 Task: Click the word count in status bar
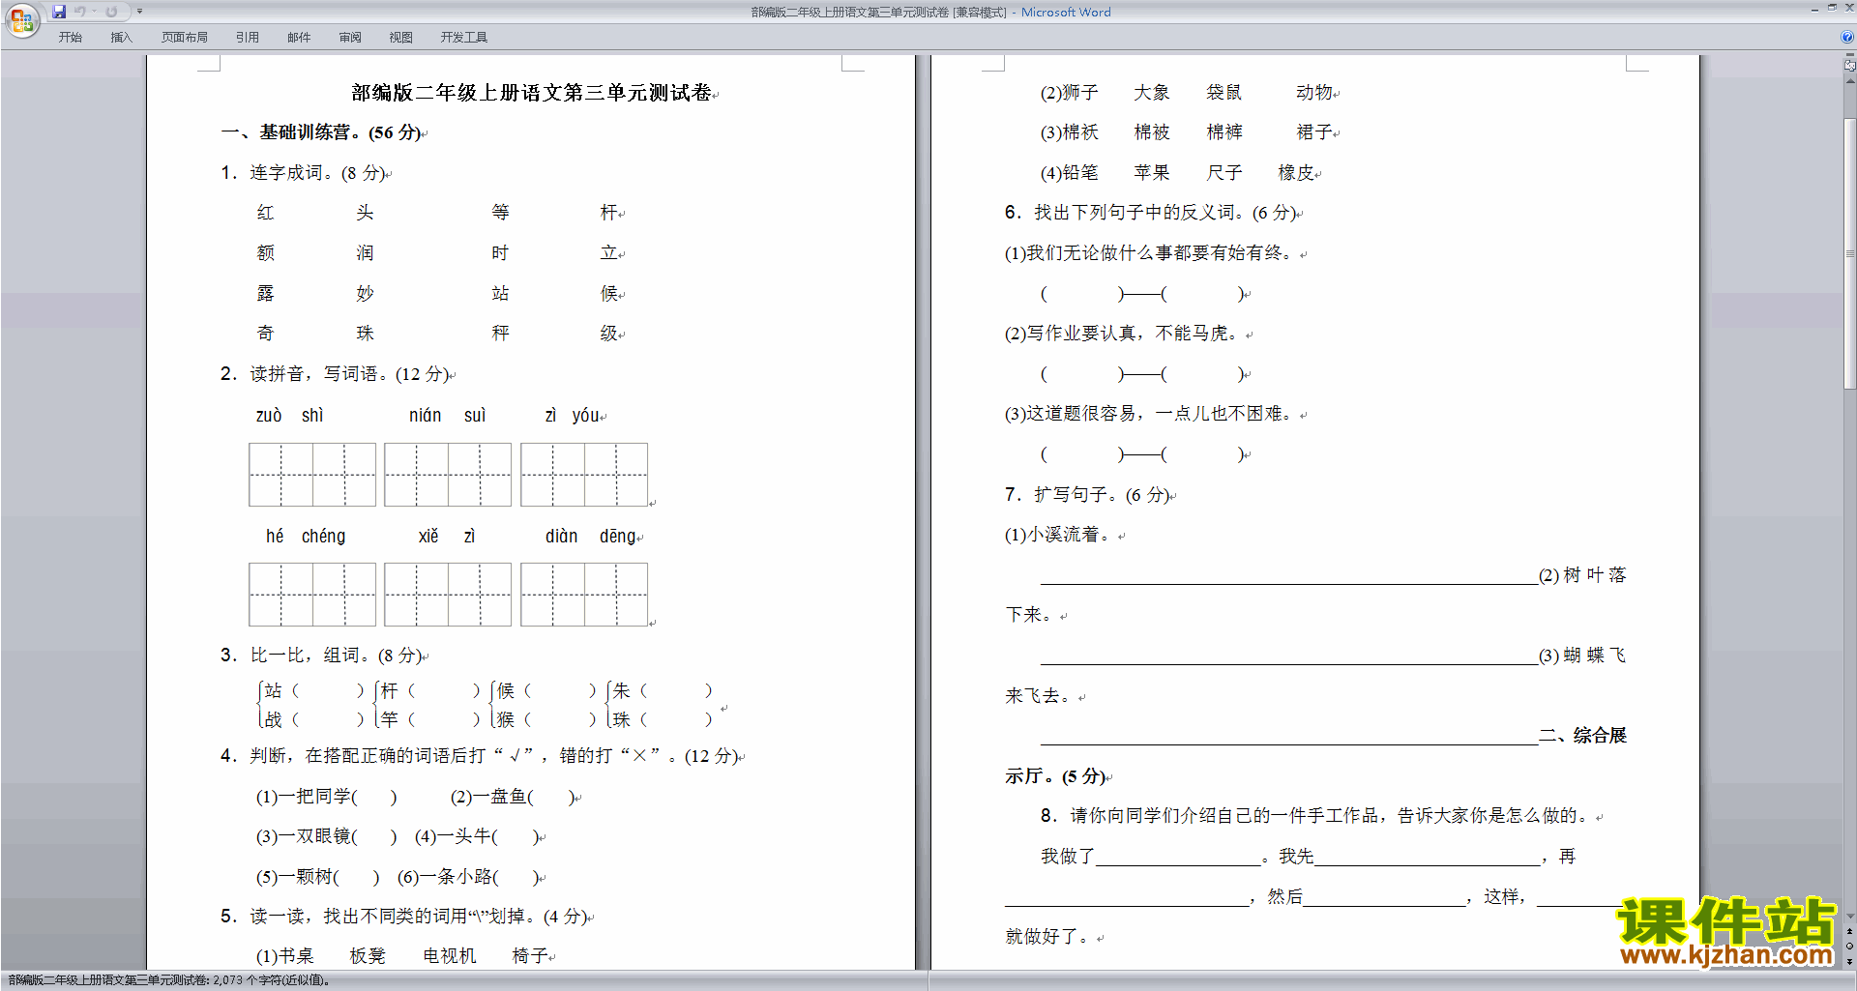point(169,980)
